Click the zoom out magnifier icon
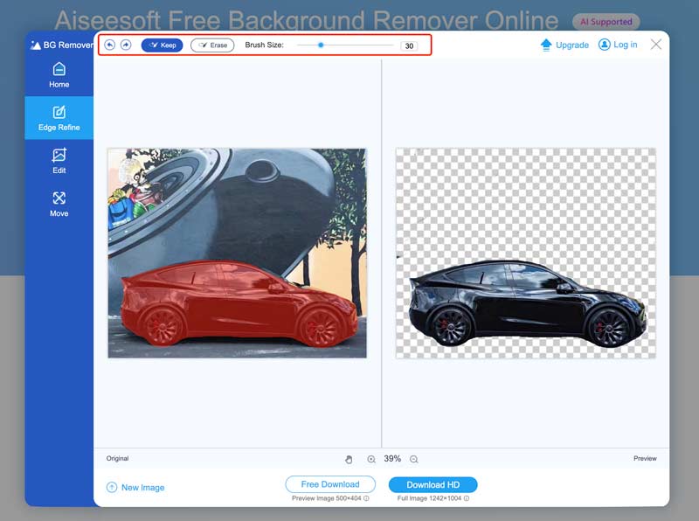 (x=413, y=459)
